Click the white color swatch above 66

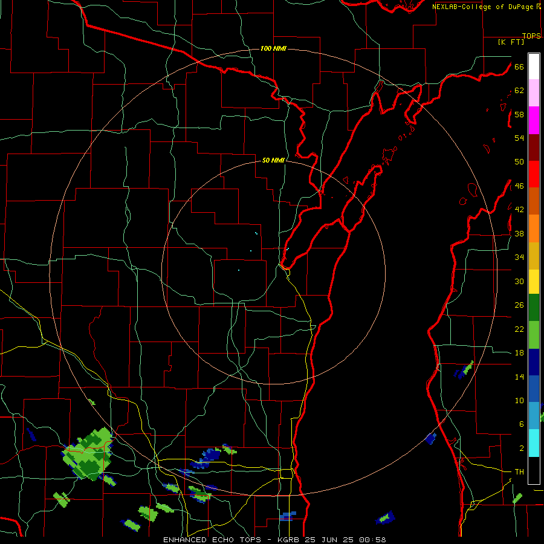point(534,66)
